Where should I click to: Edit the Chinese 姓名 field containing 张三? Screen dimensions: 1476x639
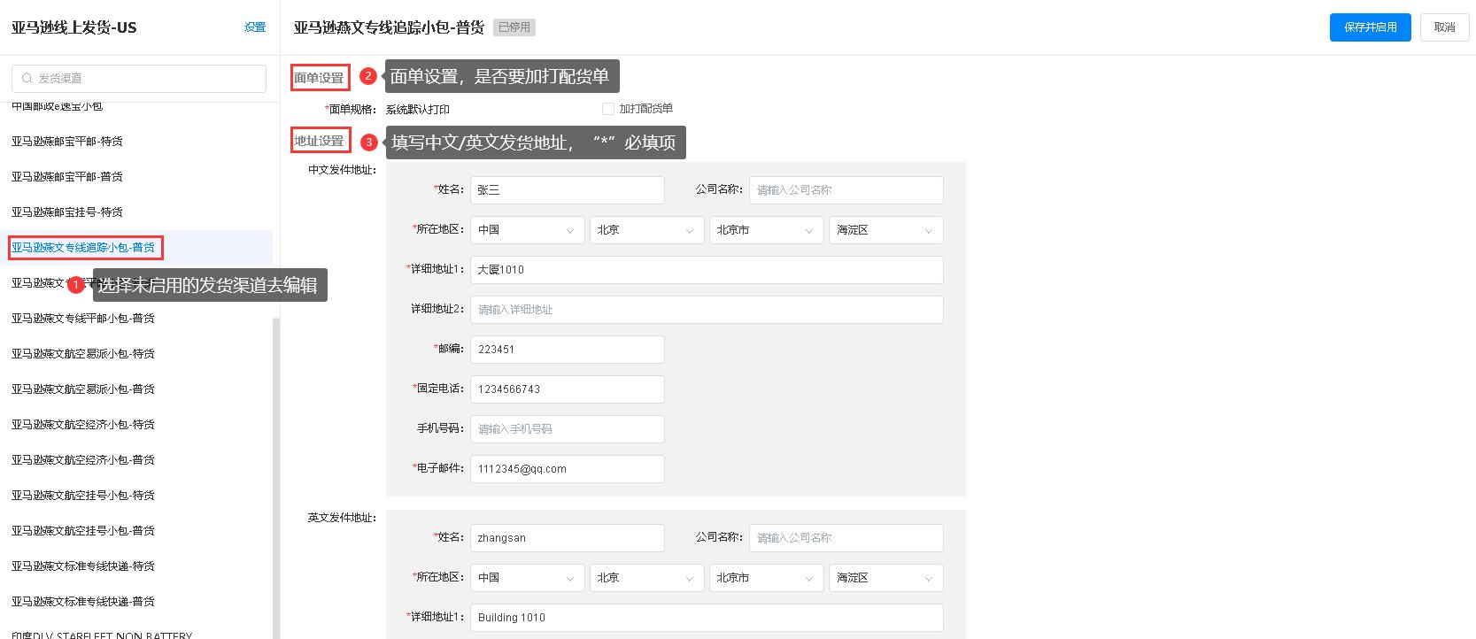point(568,190)
